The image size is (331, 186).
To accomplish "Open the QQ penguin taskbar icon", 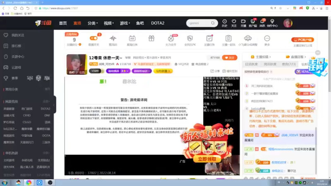I will (18, 183).
